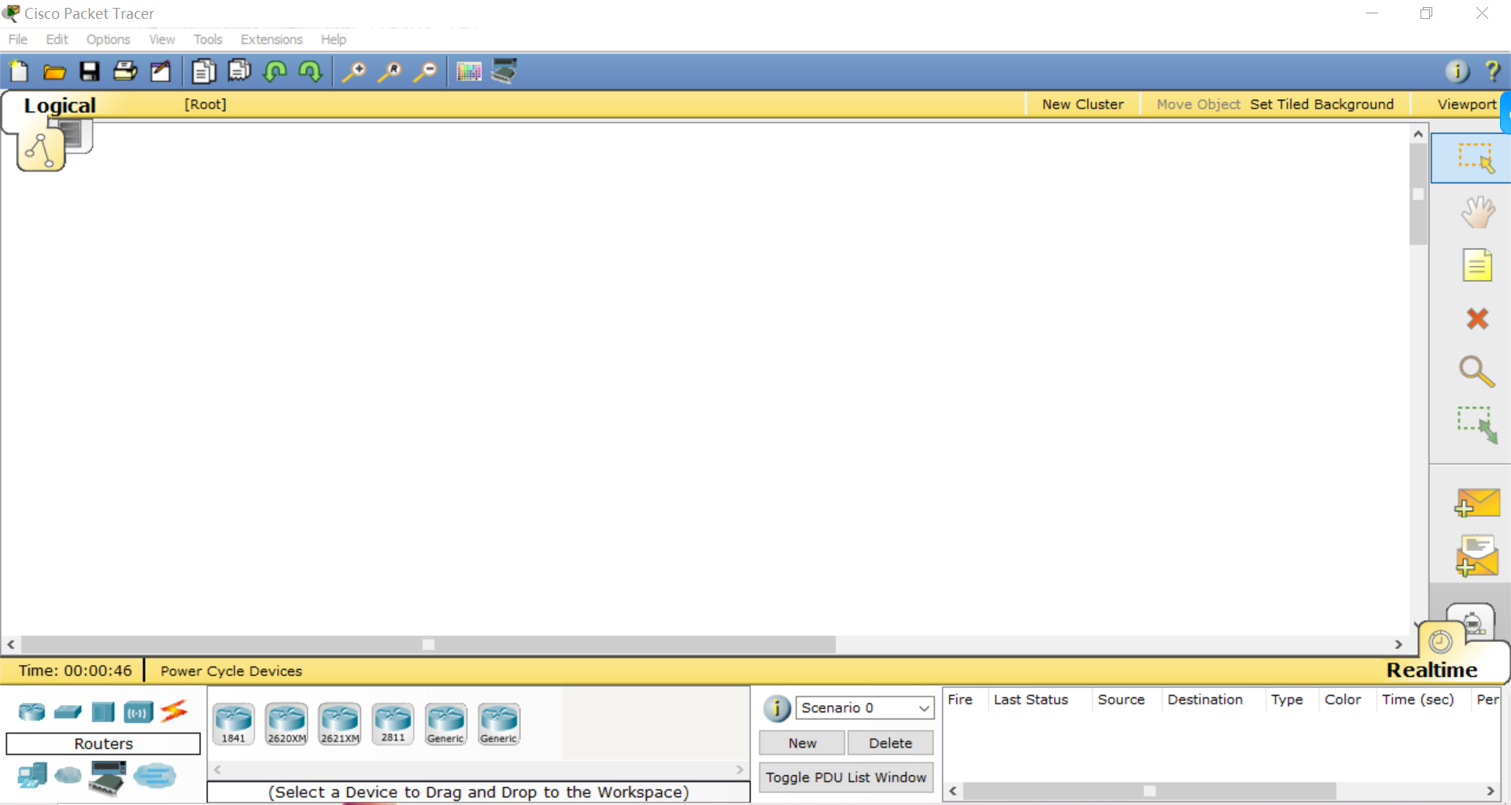Image resolution: width=1511 pixels, height=805 pixels.
Task: Open the drawing palette
Action: coord(469,72)
